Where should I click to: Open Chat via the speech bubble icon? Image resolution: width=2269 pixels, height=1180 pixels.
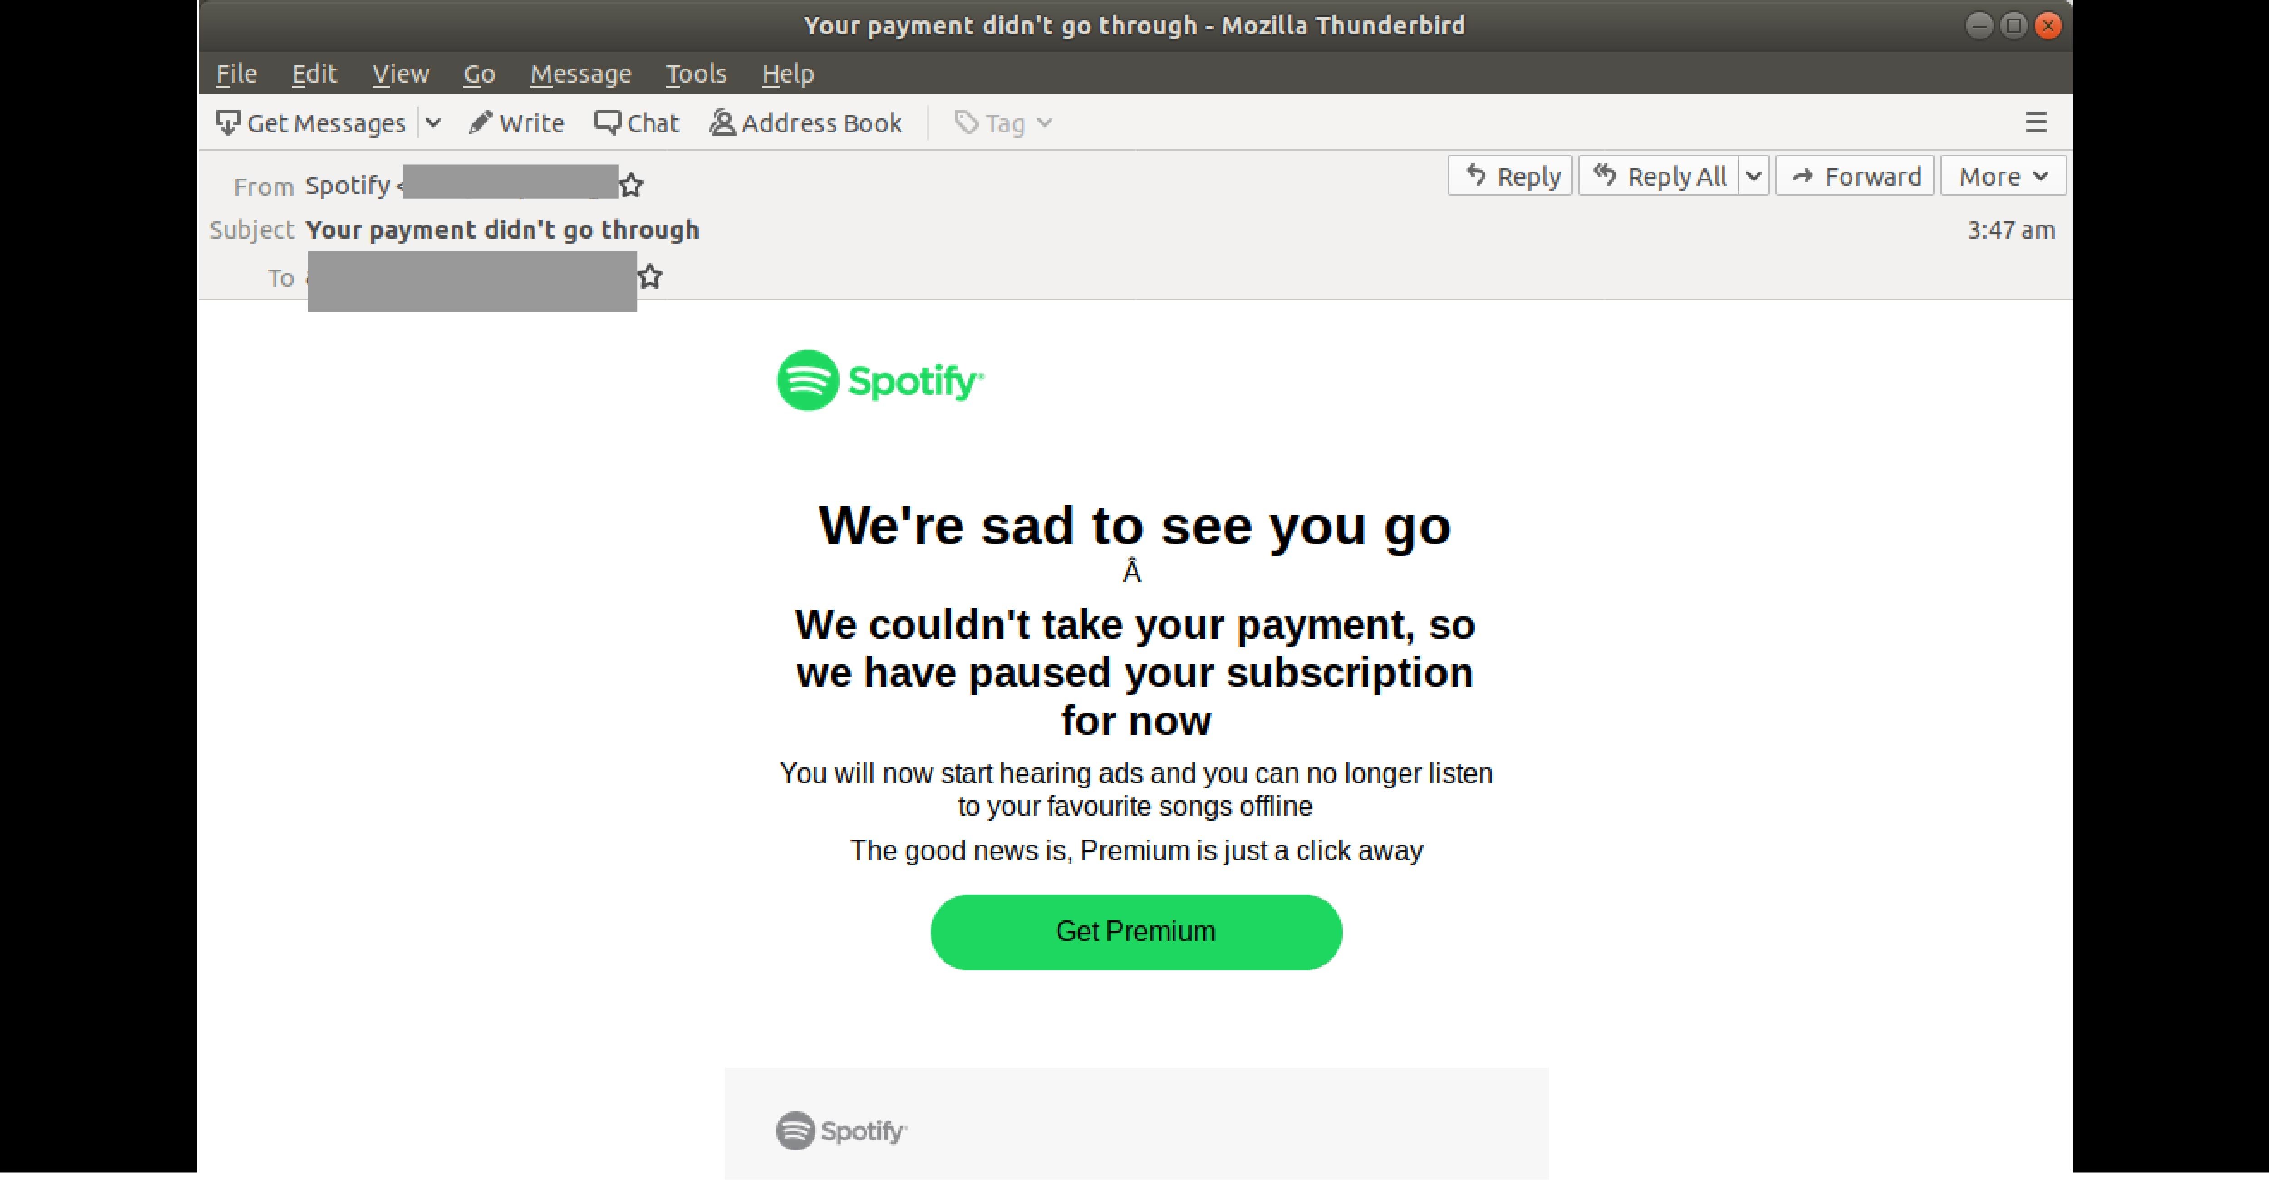tap(607, 123)
